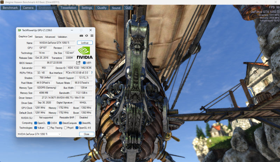
Task: Click the Memory Size 4096 MB value
Action: coord(44,93)
